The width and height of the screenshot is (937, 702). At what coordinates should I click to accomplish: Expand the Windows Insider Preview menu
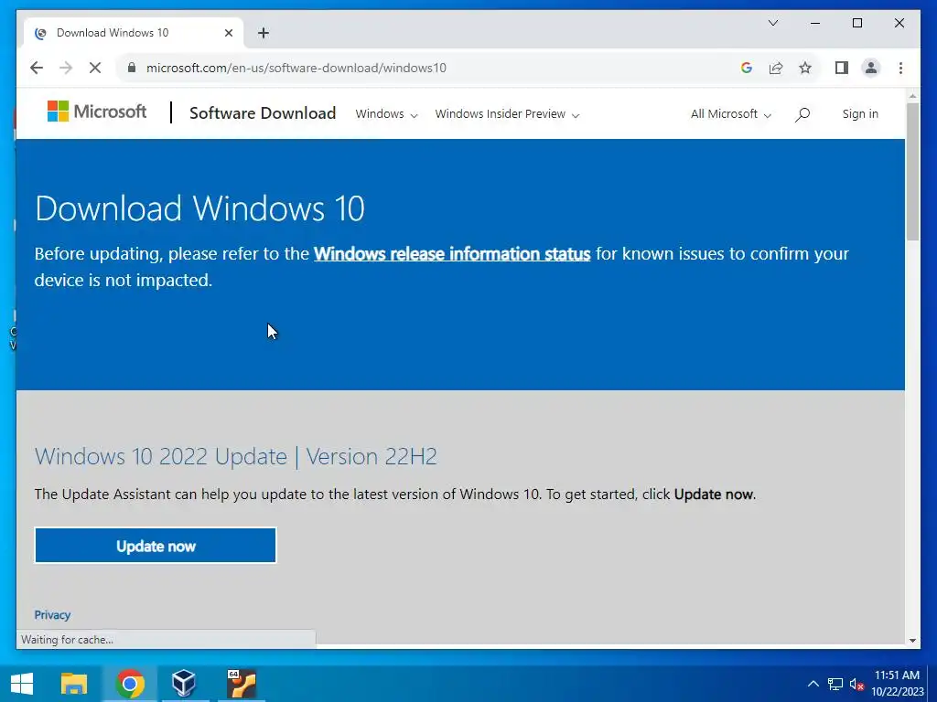click(507, 114)
